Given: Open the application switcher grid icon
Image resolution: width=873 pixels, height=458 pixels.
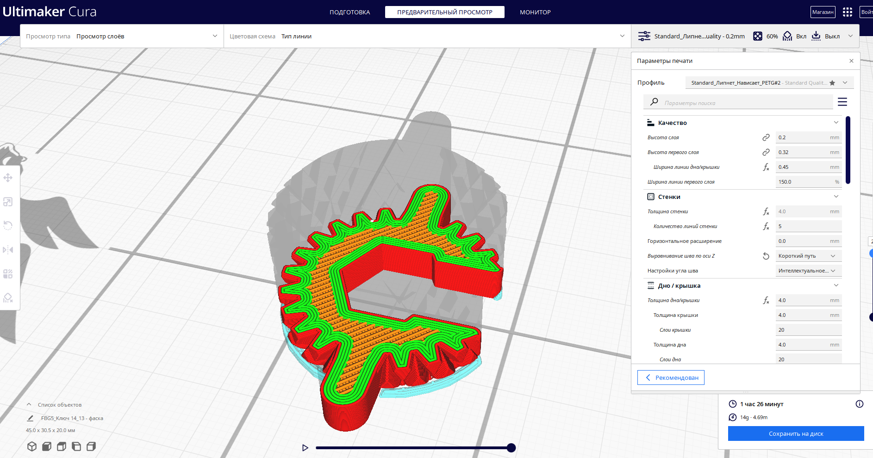Looking at the screenshot, I should 848,12.
